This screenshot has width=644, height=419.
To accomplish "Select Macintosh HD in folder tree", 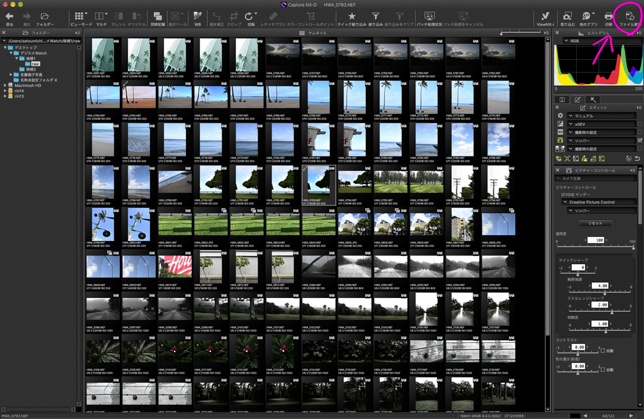I will pyautogui.click(x=28, y=85).
